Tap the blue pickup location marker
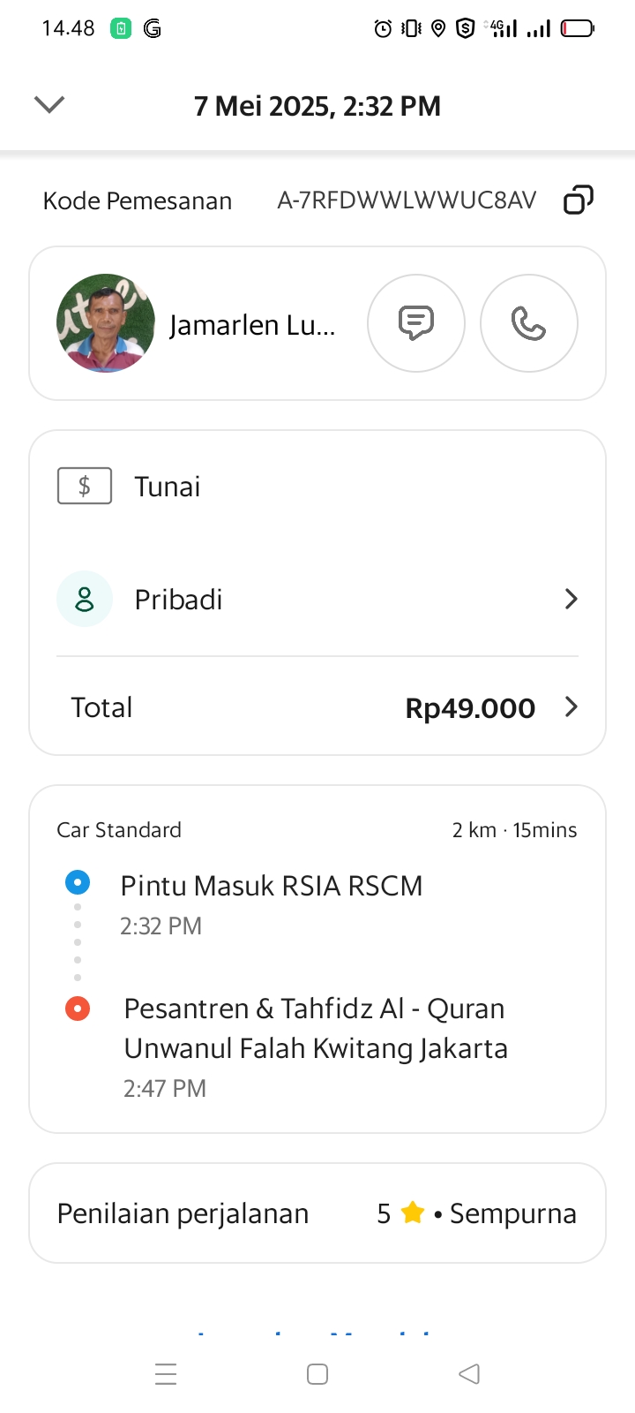635x1413 pixels. coord(78,882)
